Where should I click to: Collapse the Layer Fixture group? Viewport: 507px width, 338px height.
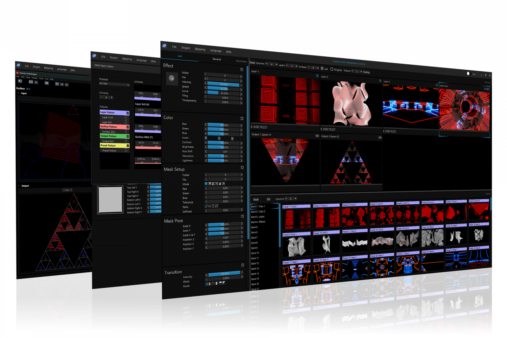click(x=128, y=113)
